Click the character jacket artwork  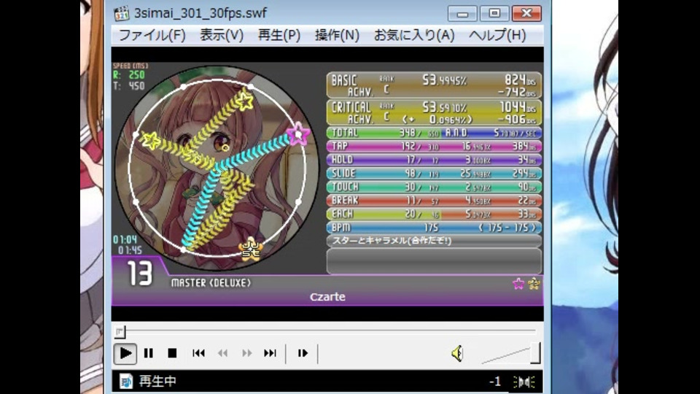pos(217,169)
